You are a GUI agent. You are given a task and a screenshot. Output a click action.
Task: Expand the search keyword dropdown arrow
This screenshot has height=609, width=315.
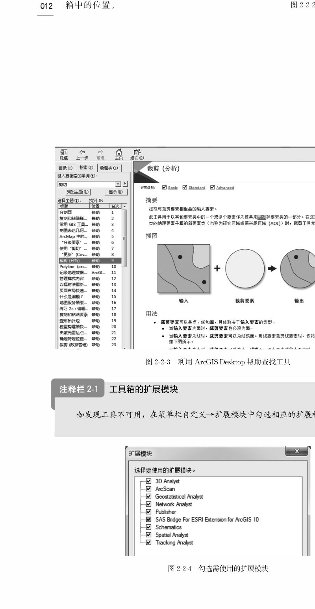(x=118, y=184)
